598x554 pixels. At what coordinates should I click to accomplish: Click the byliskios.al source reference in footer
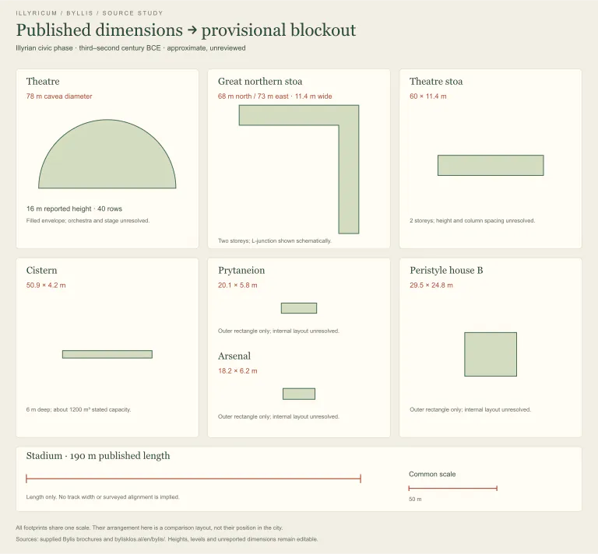140,539
